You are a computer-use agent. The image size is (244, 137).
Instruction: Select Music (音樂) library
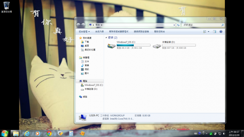85,65
